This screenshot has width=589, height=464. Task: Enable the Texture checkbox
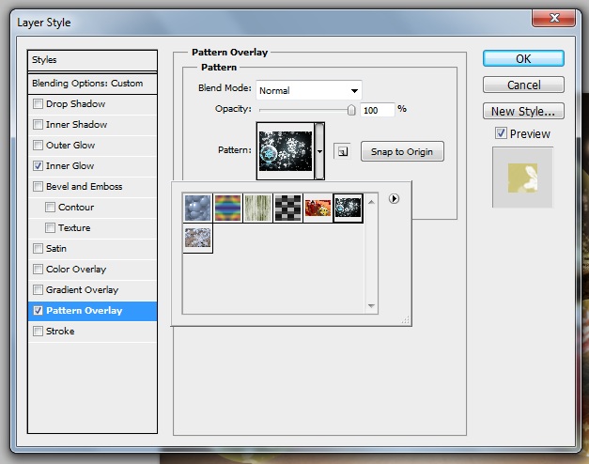click(x=50, y=227)
